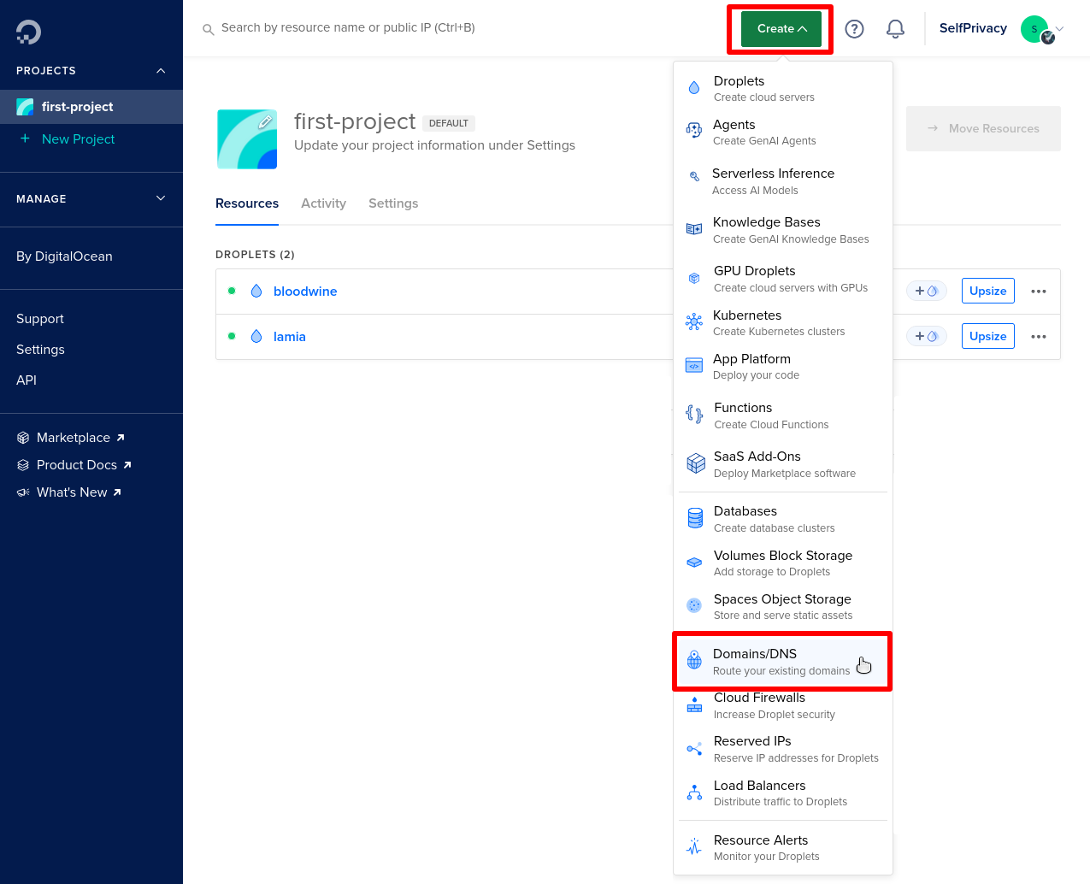Image resolution: width=1090 pixels, height=884 pixels.
Task: Open the bloodwine droplet link
Action: (x=305, y=292)
